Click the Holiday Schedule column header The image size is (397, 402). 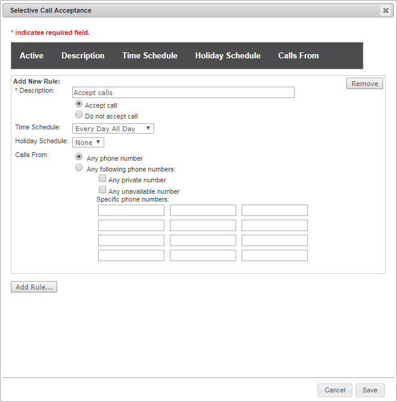(228, 55)
